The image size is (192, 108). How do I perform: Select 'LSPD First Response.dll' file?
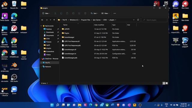[72, 41]
